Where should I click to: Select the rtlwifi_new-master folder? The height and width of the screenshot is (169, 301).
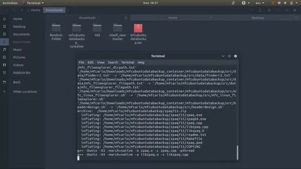tap(118, 28)
